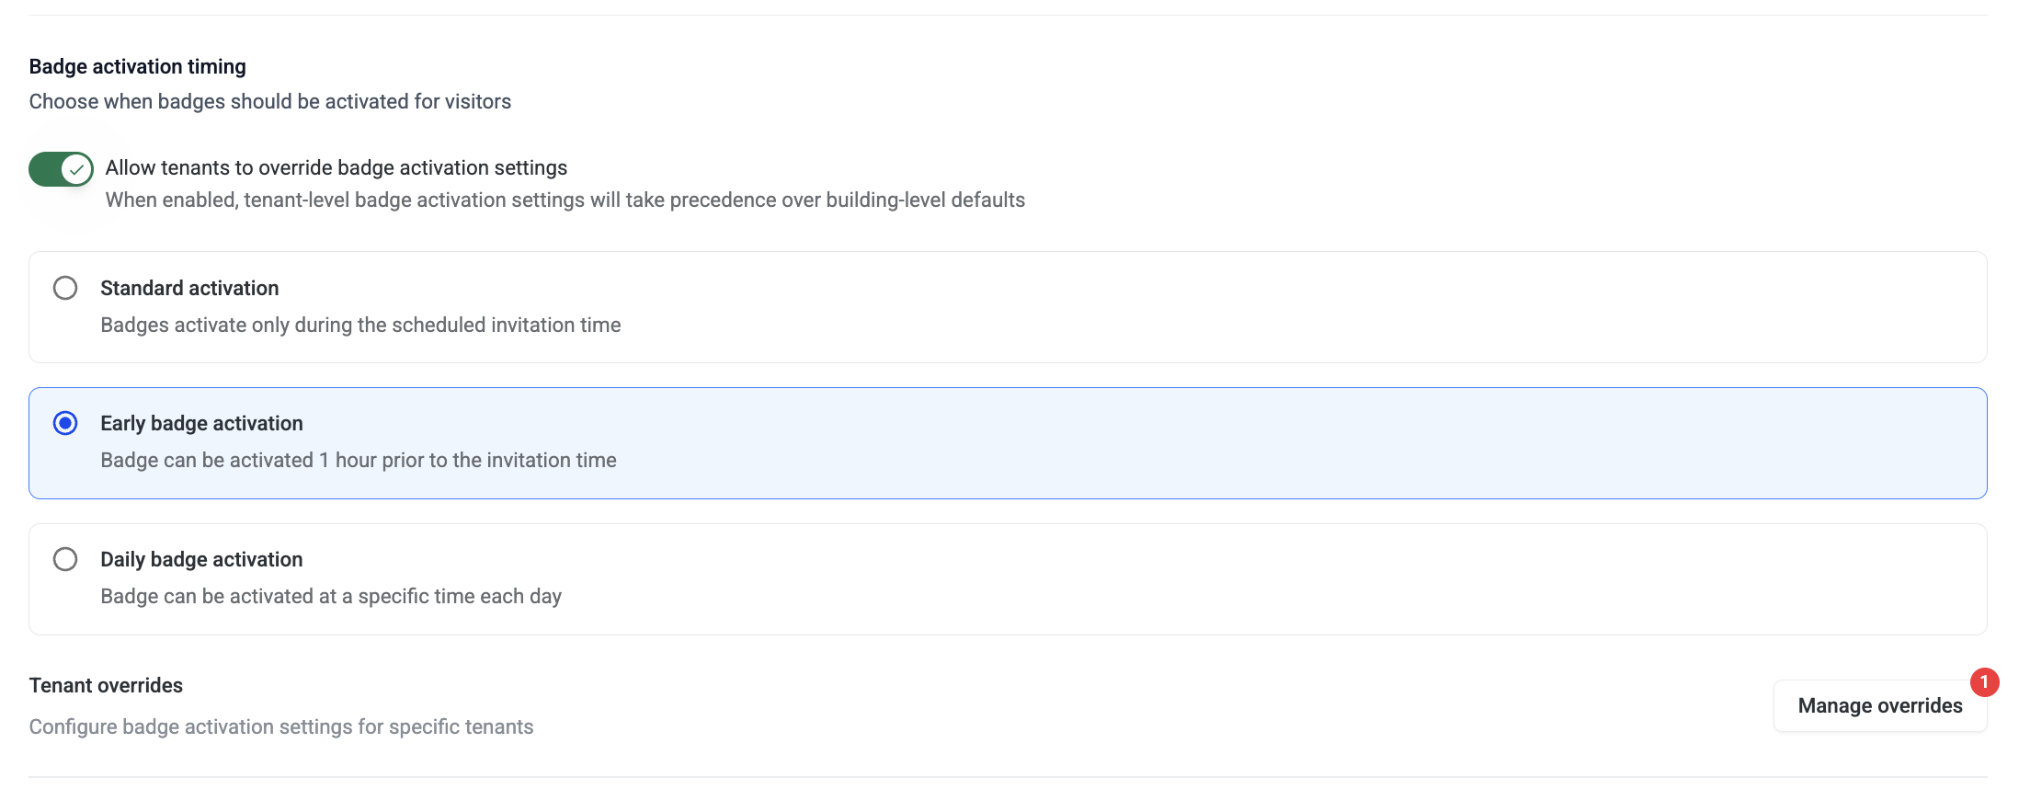2019x789 pixels.
Task: Click the "Choose when badges should be activated" subtitle
Action: click(x=270, y=101)
